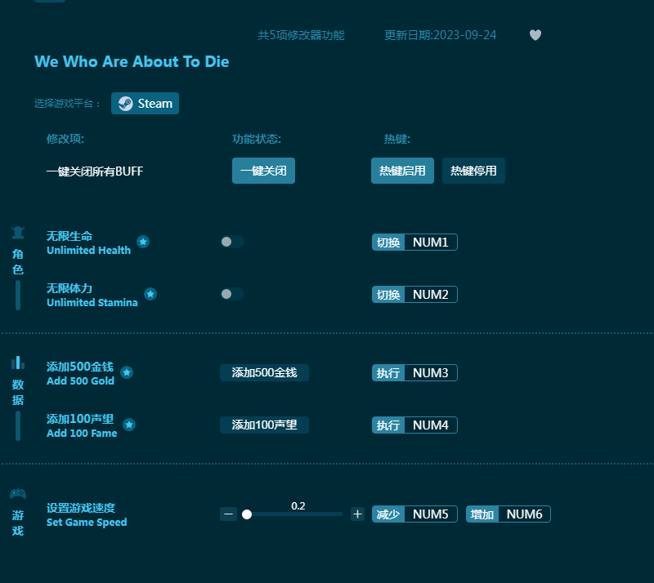Switch to 热键停用 hotkey disable tab
The height and width of the screenshot is (583, 654).
point(473,171)
